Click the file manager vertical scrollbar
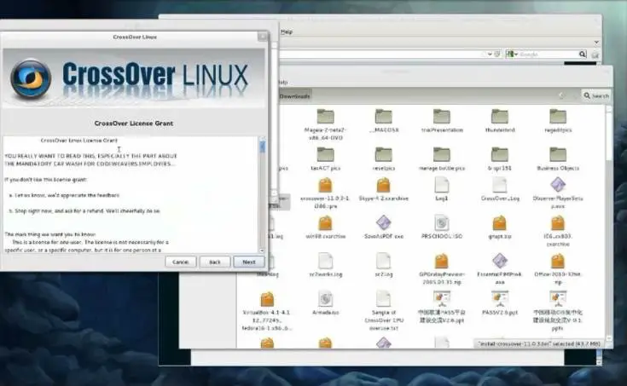Image resolution: width=627 pixels, height=386 pixels. pyautogui.click(x=608, y=135)
